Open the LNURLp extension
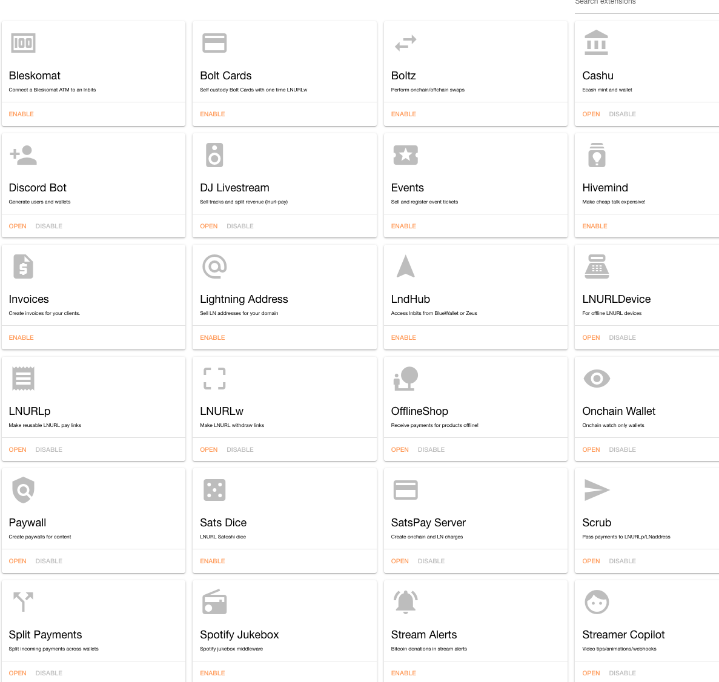This screenshot has height=682, width=719. pyautogui.click(x=18, y=449)
